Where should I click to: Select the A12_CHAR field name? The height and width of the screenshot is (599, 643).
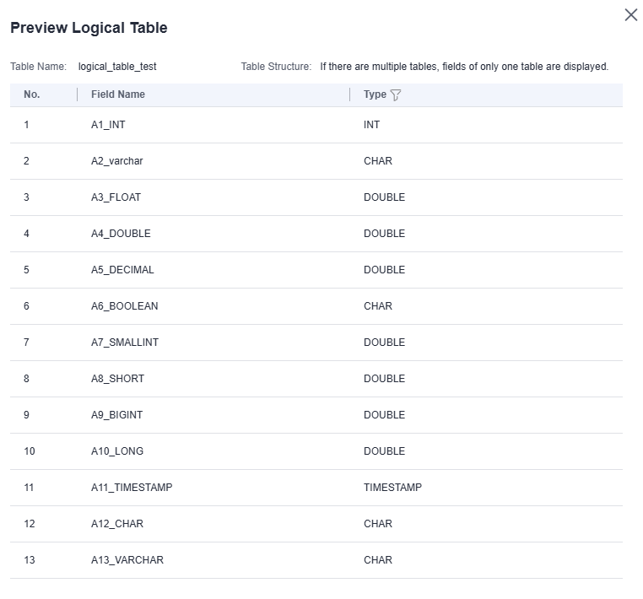117,524
